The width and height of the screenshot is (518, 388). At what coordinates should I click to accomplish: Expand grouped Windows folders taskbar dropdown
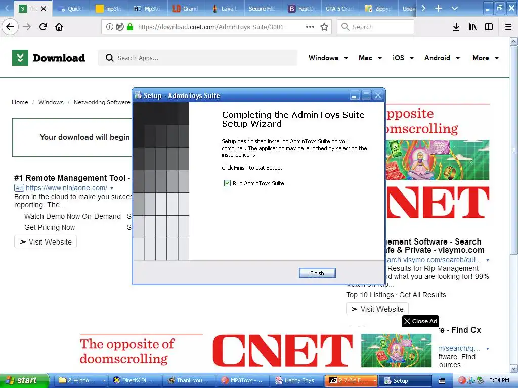(x=104, y=381)
